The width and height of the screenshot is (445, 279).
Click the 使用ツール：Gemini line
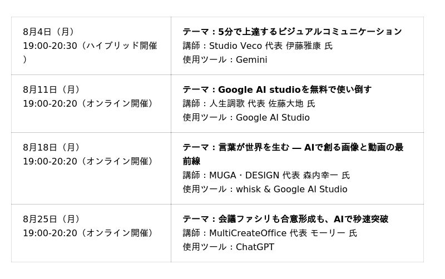(225, 59)
